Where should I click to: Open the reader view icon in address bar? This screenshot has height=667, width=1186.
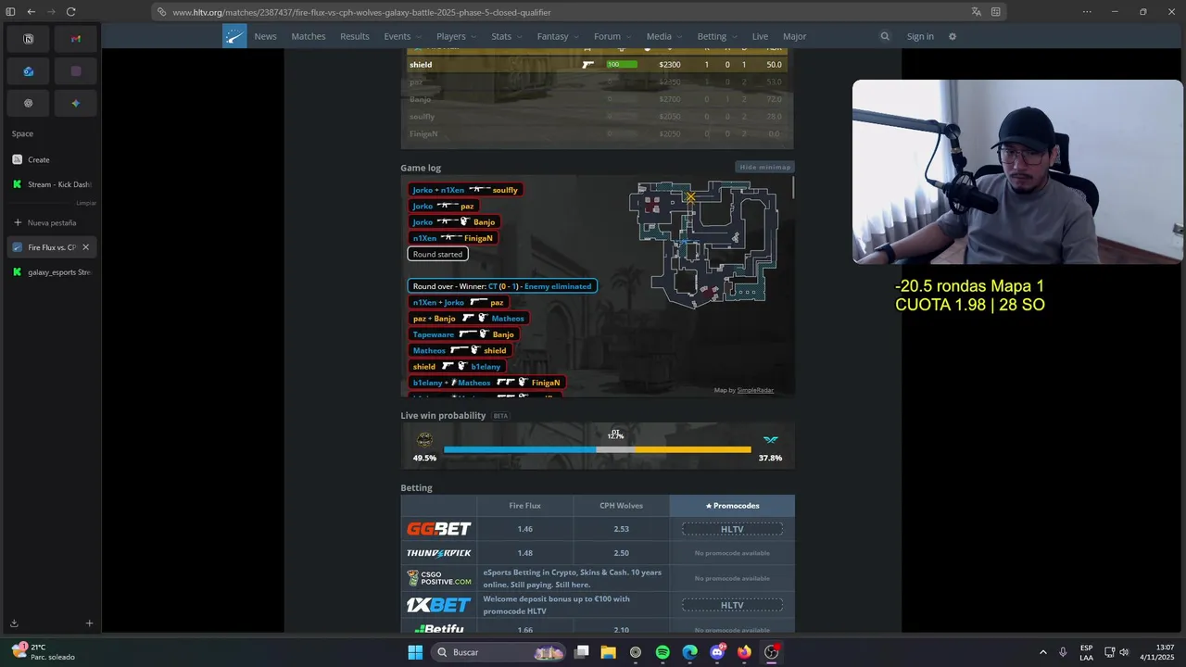(x=996, y=12)
